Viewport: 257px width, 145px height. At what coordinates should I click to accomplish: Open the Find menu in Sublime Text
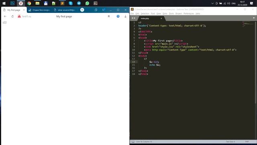point(153,13)
